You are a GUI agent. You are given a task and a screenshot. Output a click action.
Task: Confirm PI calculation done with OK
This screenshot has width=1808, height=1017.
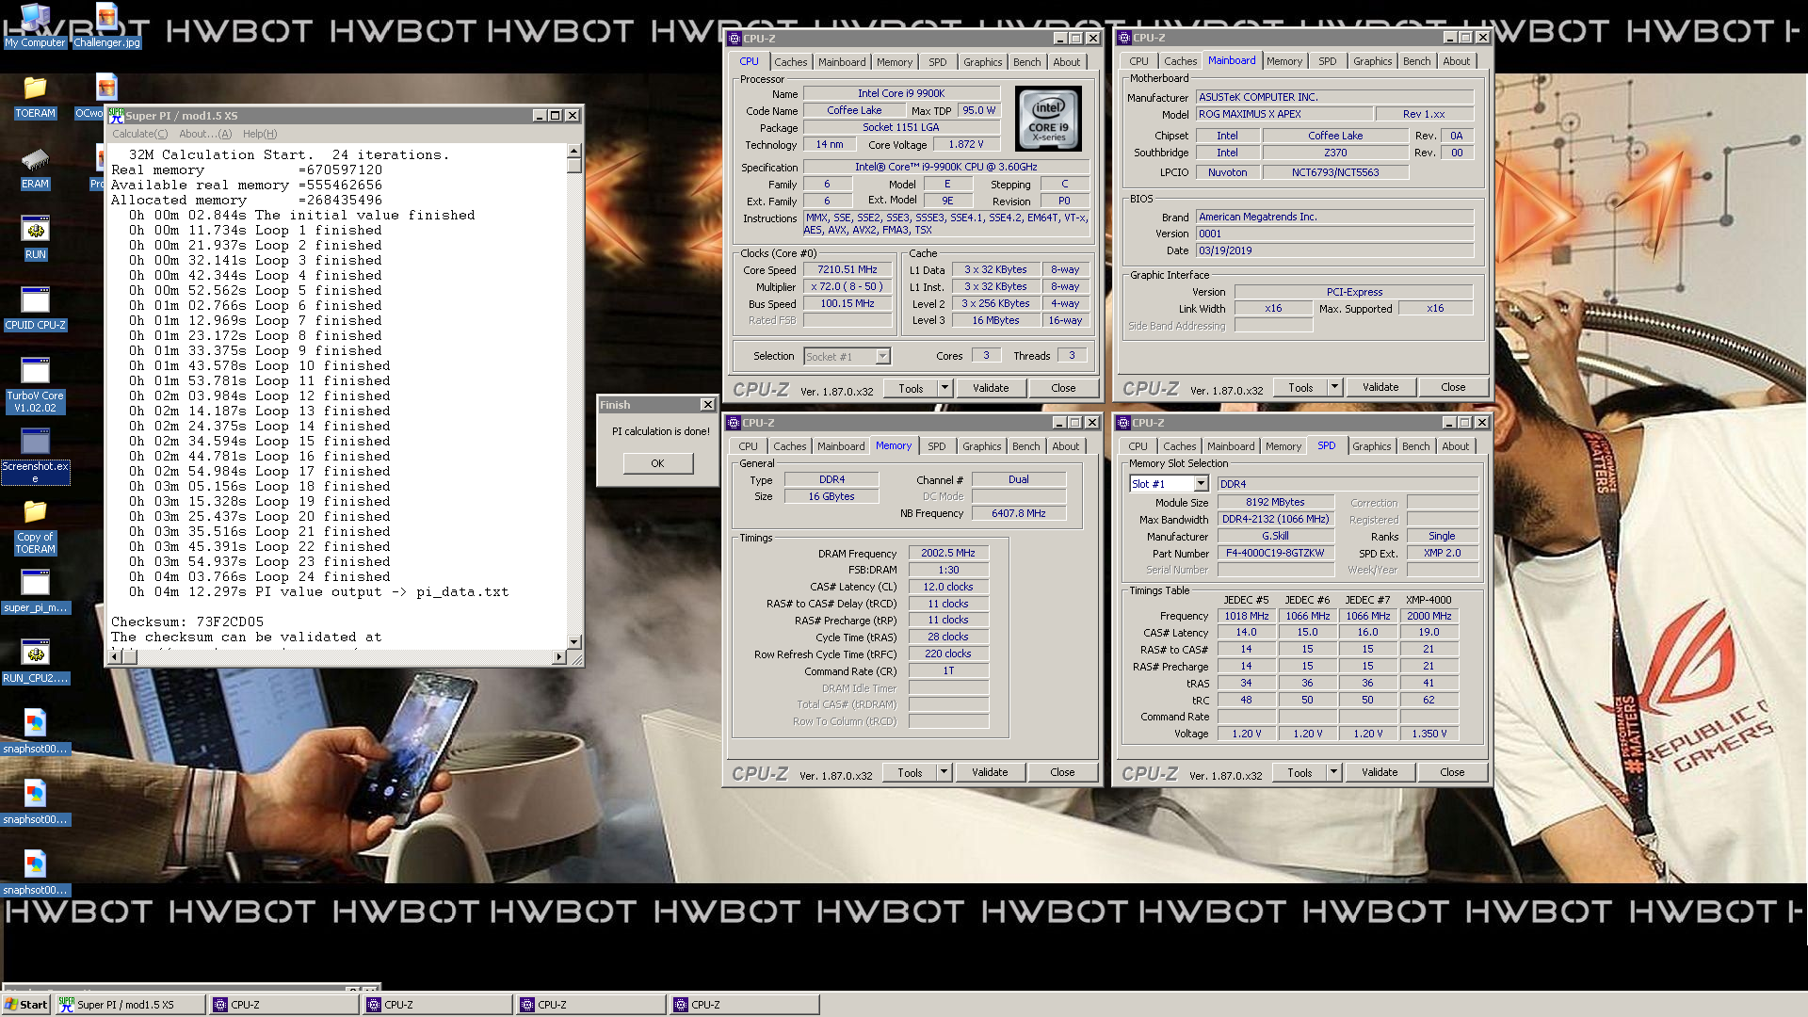point(657,463)
